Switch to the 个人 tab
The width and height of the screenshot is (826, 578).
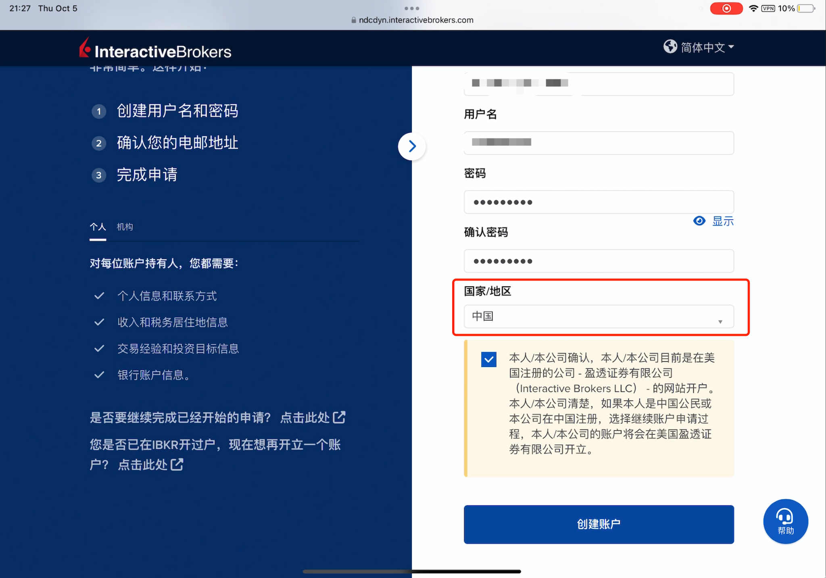click(98, 227)
